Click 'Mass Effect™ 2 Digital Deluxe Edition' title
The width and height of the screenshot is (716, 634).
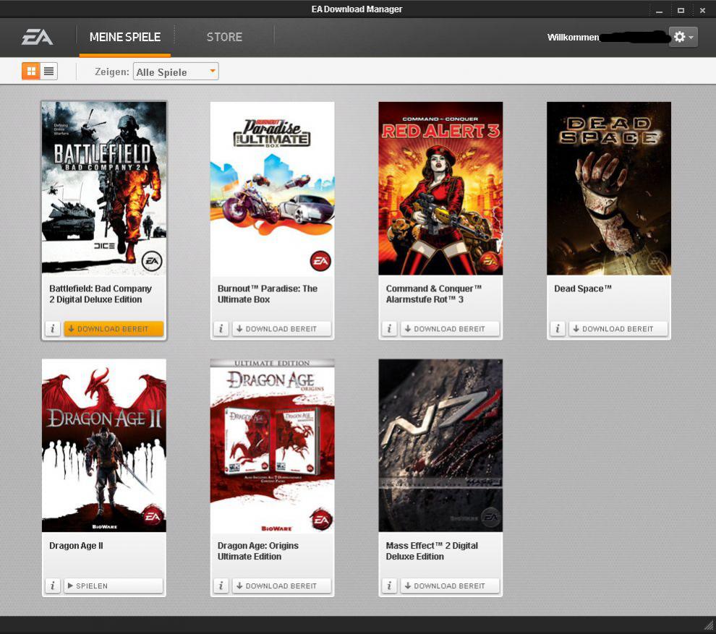(432, 551)
